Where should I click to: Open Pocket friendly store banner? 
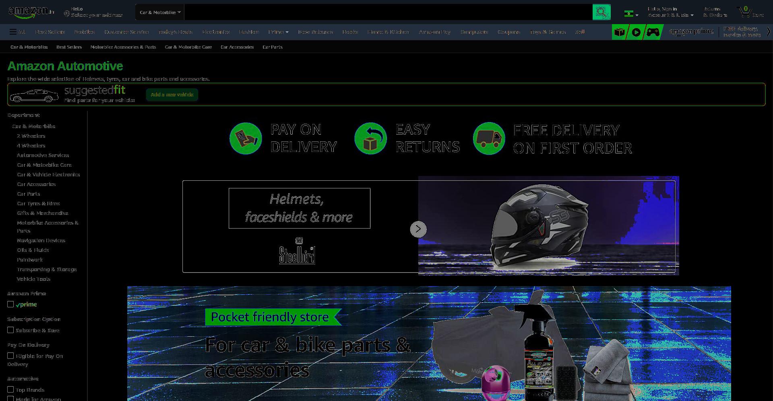429,344
